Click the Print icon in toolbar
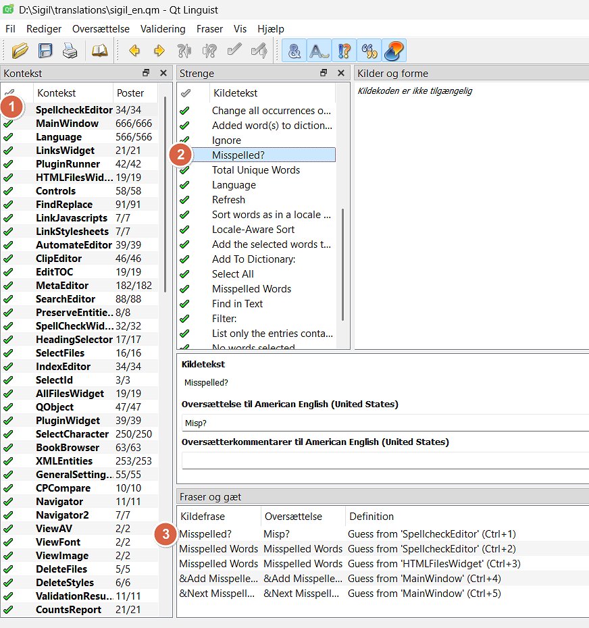This screenshot has height=628, width=589. tap(70, 51)
